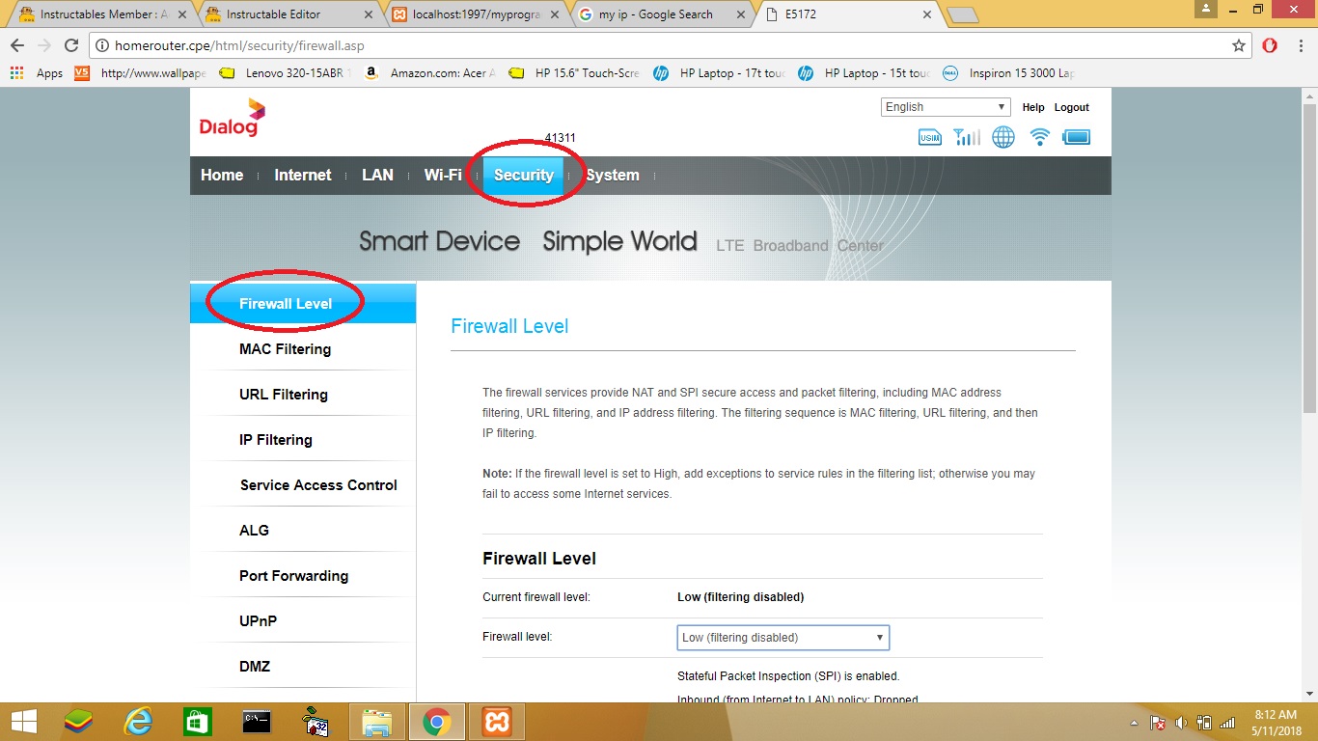Open XAMPP from the taskbar
1318x741 pixels.
point(496,722)
